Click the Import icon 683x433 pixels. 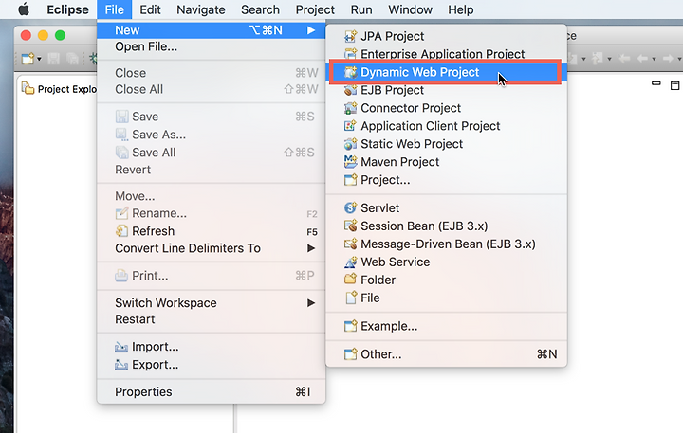coord(121,347)
